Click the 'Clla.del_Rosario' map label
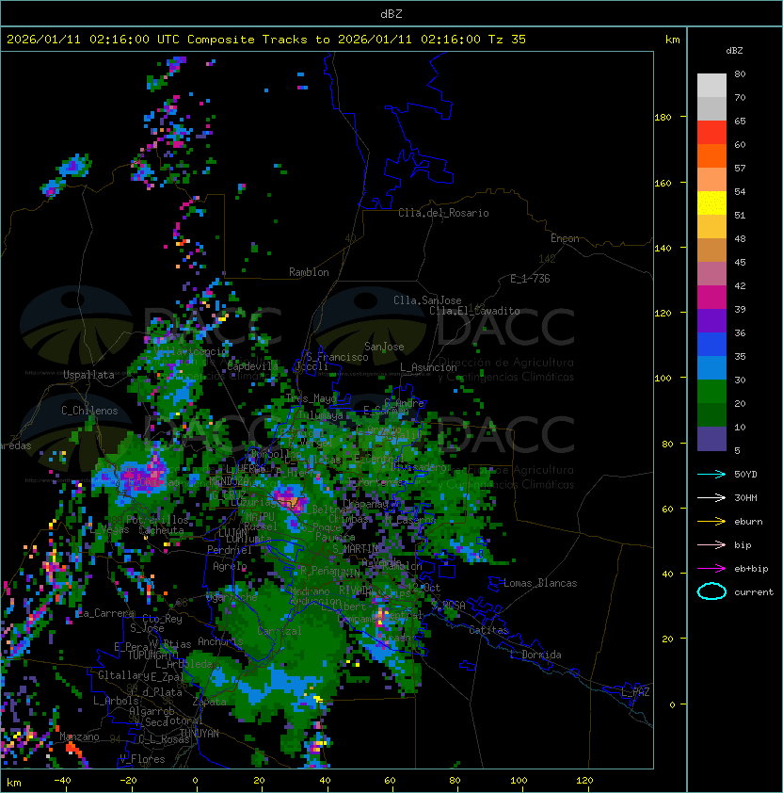The width and height of the screenshot is (783, 793). [x=443, y=213]
